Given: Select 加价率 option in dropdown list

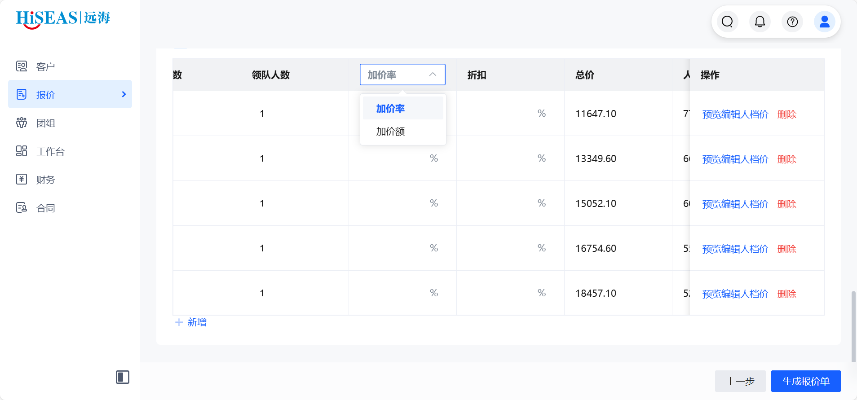Looking at the screenshot, I should tap(403, 108).
